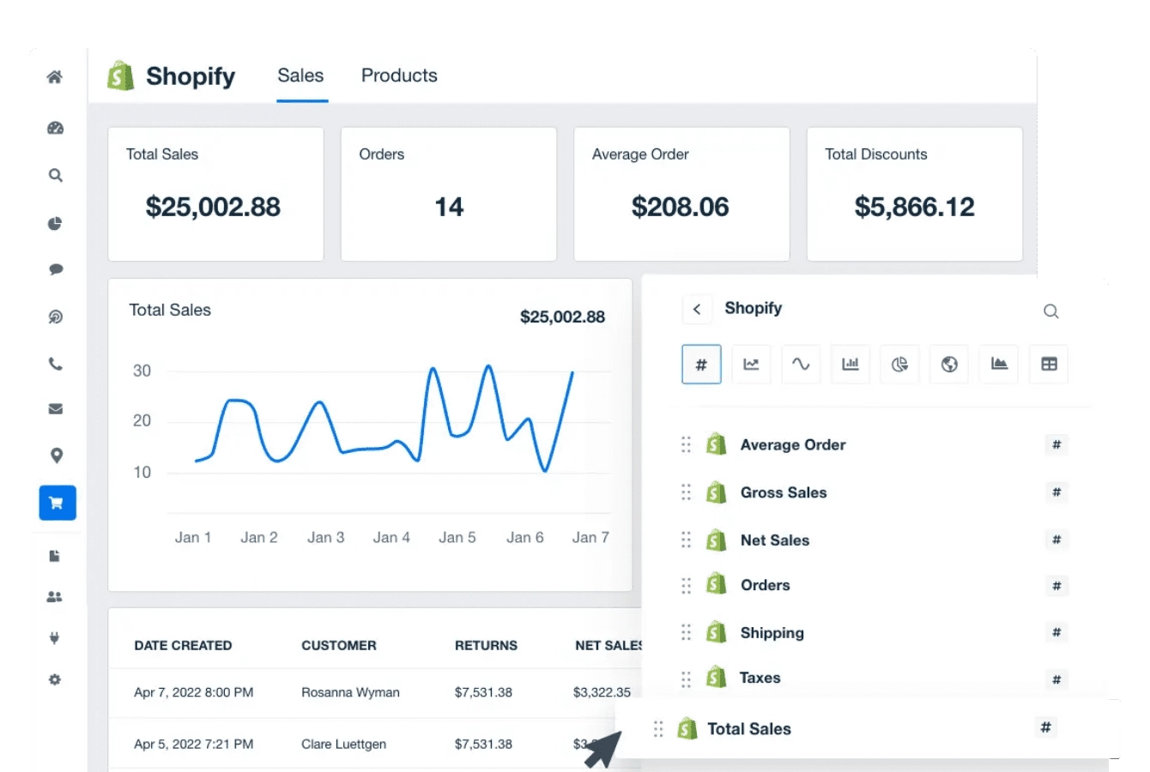Select the pie chart widget type
This screenshot has height=772, width=1150.
pyautogui.click(x=899, y=365)
